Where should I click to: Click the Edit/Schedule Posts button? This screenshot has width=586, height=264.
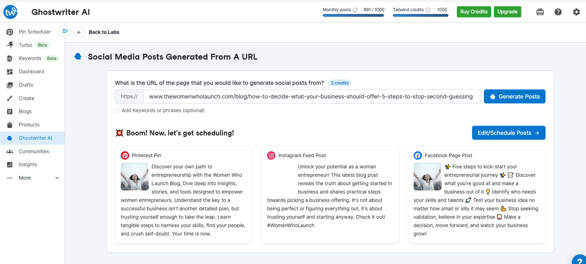(508, 133)
